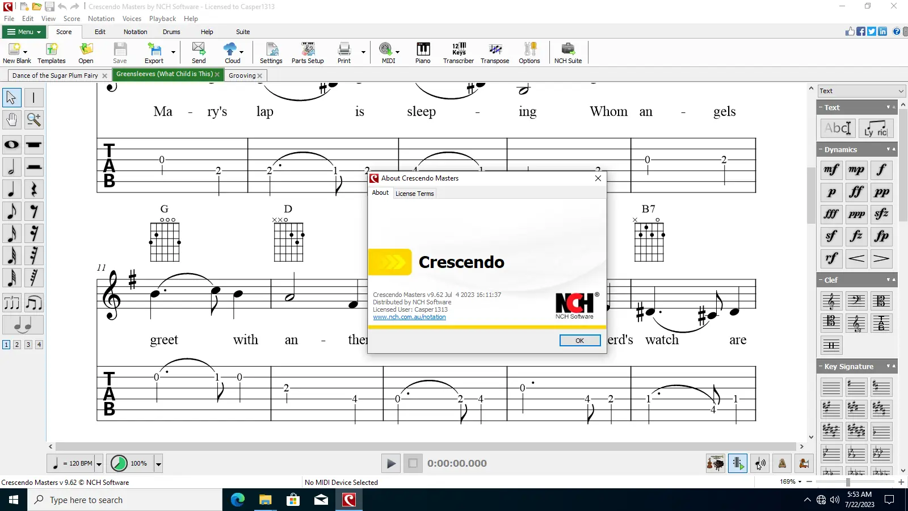Viewport: 908px width, 511px height.
Task: Choose the half note duration
Action: pyautogui.click(x=12, y=167)
